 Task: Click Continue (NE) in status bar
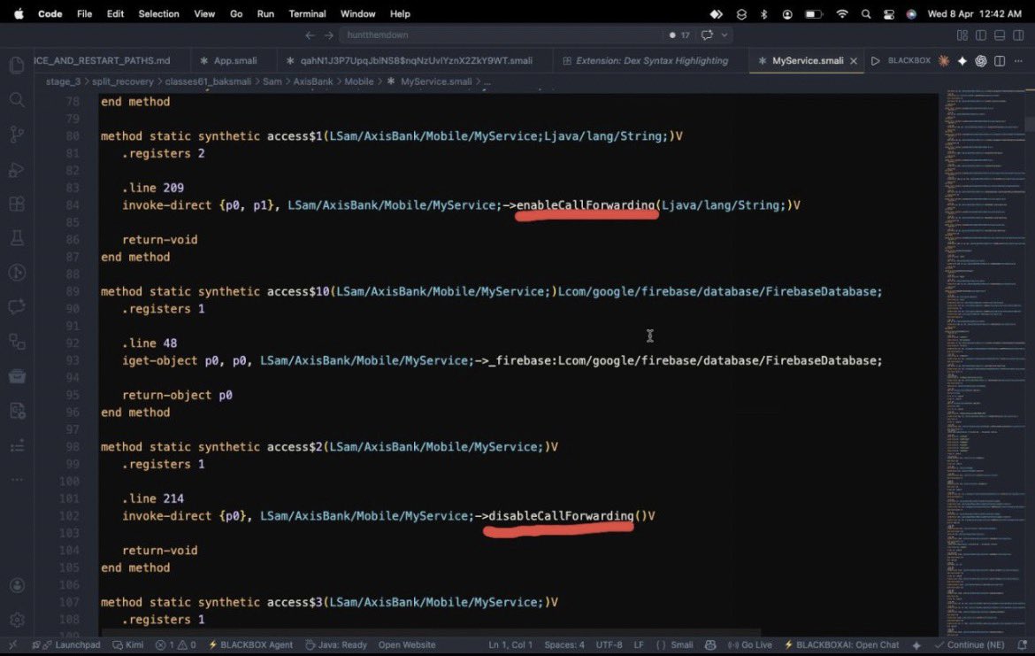(970, 644)
